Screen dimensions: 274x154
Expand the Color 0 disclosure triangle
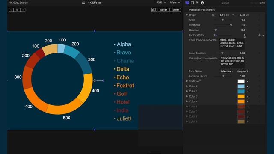pyautogui.click(x=187, y=86)
